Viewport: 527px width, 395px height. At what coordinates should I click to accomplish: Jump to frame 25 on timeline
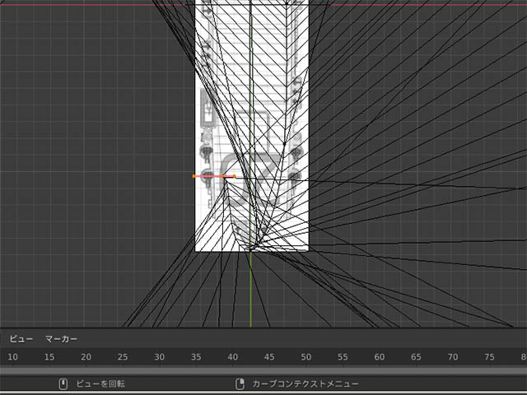[123, 357]
